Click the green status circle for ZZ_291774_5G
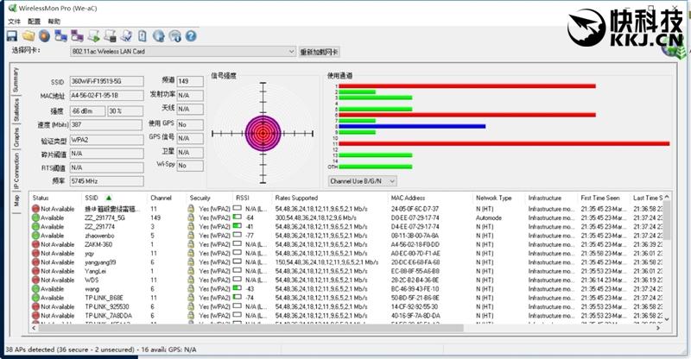 [35, 217]
